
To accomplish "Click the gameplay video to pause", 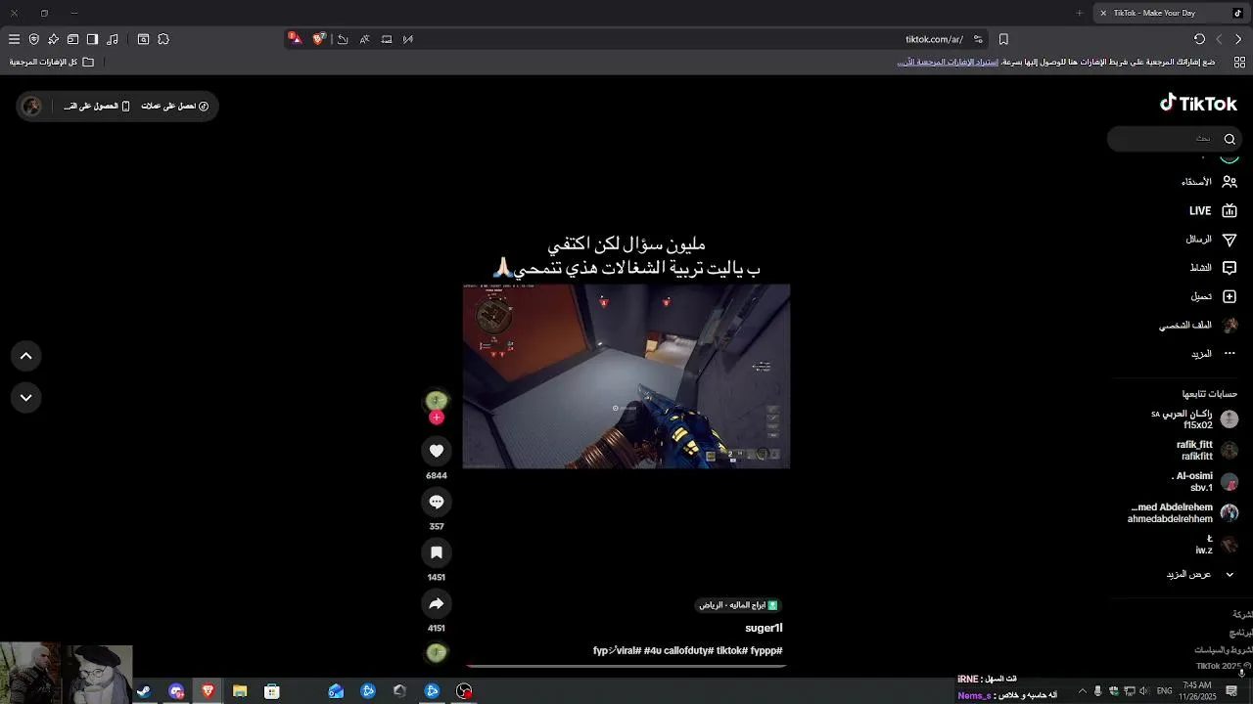I will pos(626,376).
